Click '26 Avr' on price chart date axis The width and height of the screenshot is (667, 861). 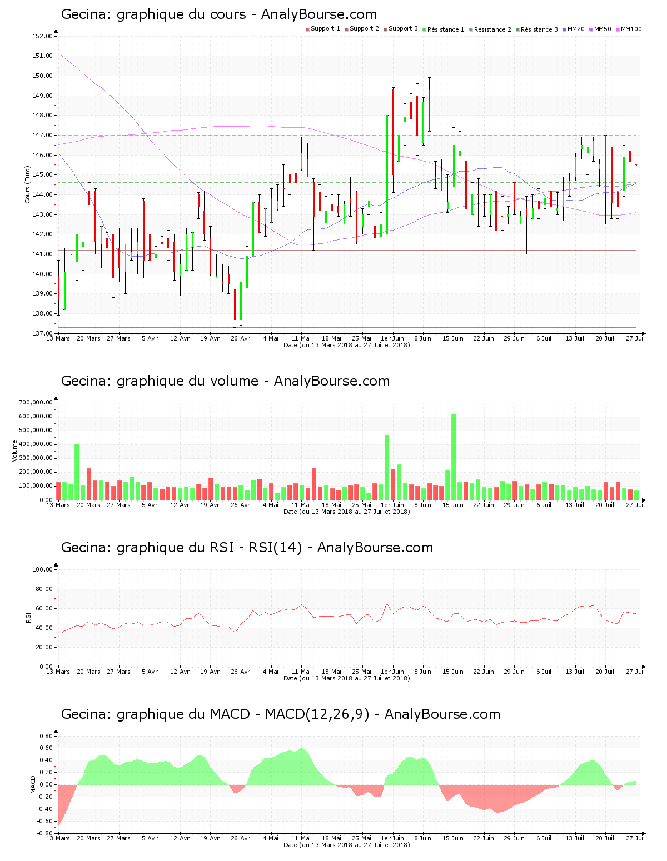click(241, 338)
